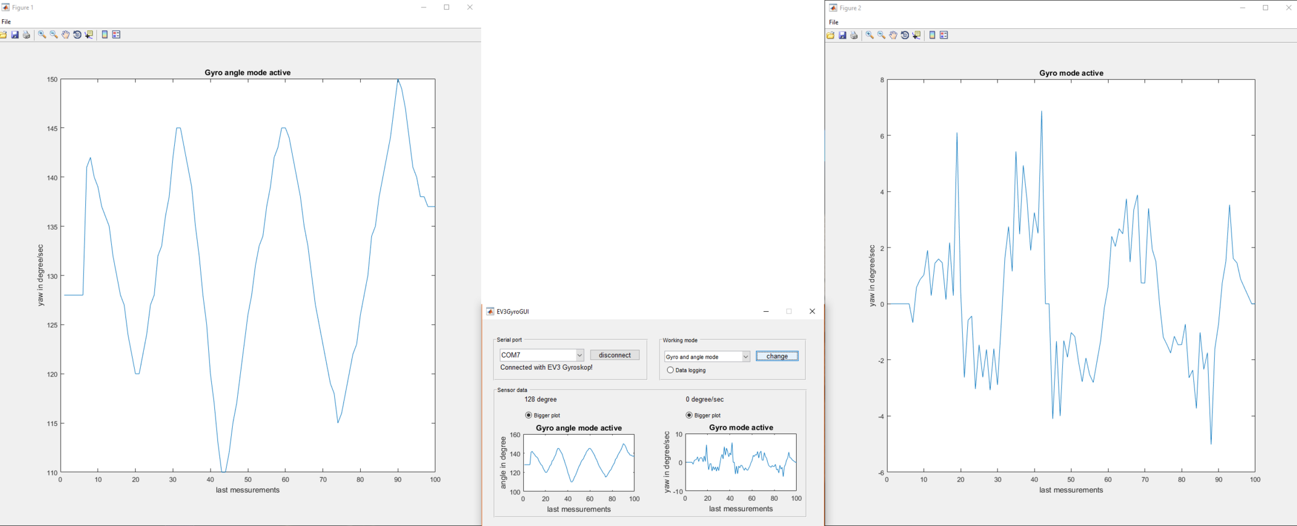Image resolution: width=1297 pixels, height=526 pixels.
Task: Print Figure 2 using the printer icon
Action: [854, 35]
